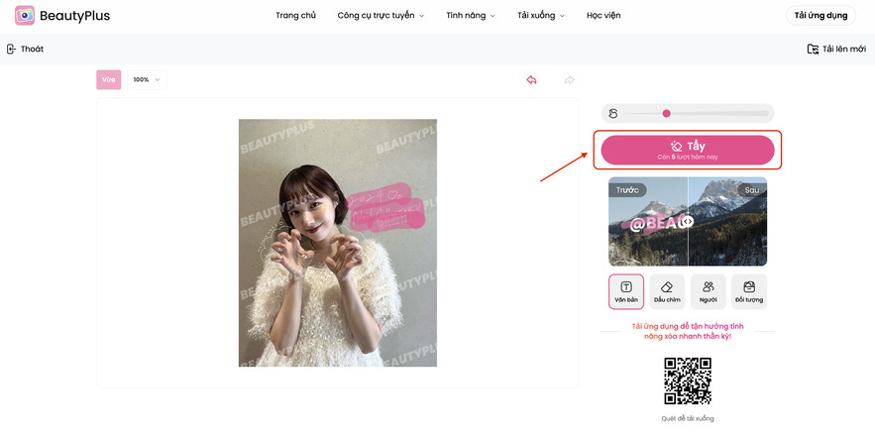
Task: Select the Dấu chìm watermark tool
Action: 667,291
